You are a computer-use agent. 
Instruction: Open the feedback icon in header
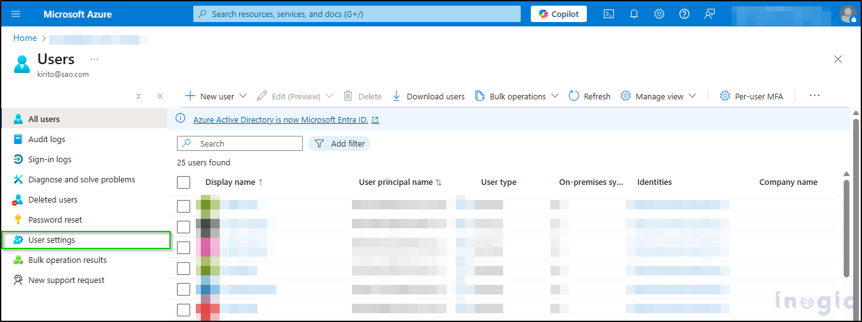click(710, 14)
